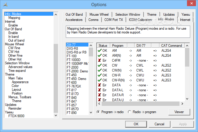Select Reminder under Updates
The image size is (198, 132).
(15, 108)
